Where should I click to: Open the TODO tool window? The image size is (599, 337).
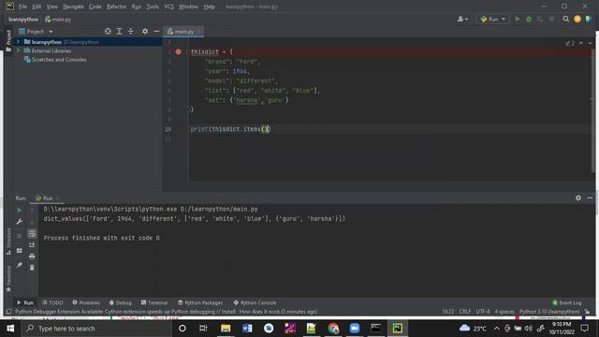click(x=52, y=302)
